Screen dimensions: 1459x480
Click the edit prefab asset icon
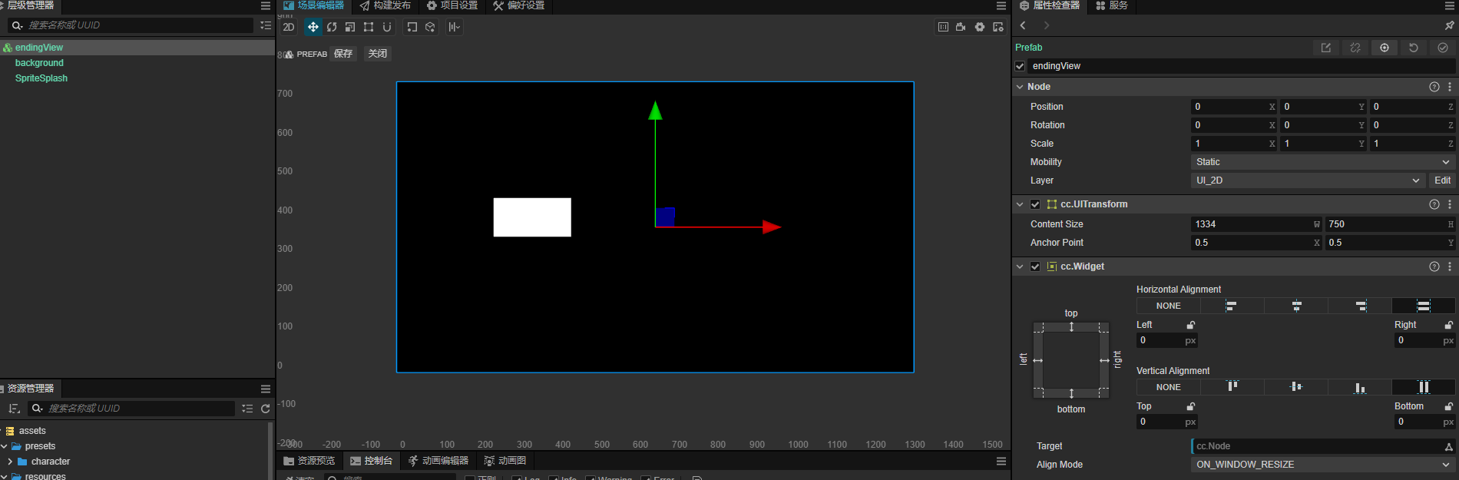tap(1326, 48)
